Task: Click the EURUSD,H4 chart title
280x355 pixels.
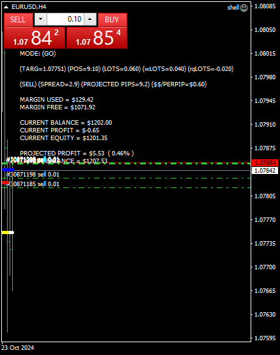Action: click(29, 7)
